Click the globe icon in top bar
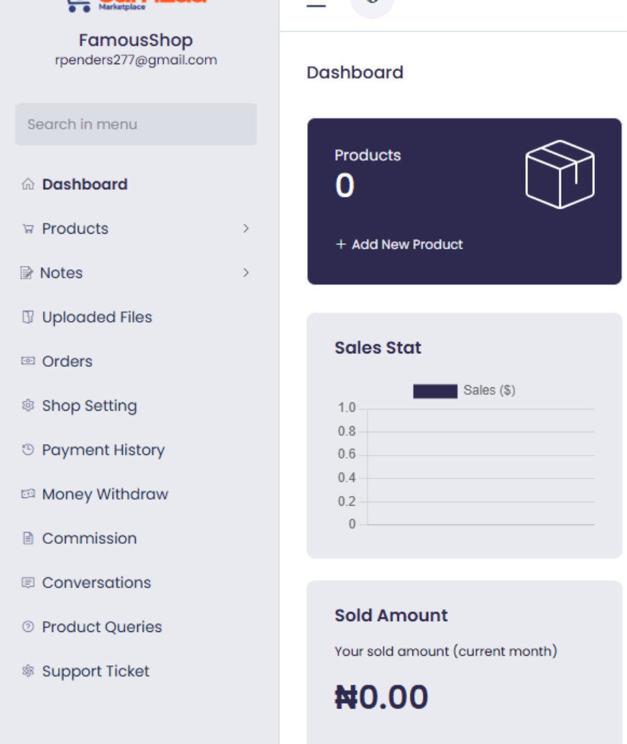Screen dimensions: 627x744 coord(372,3)
